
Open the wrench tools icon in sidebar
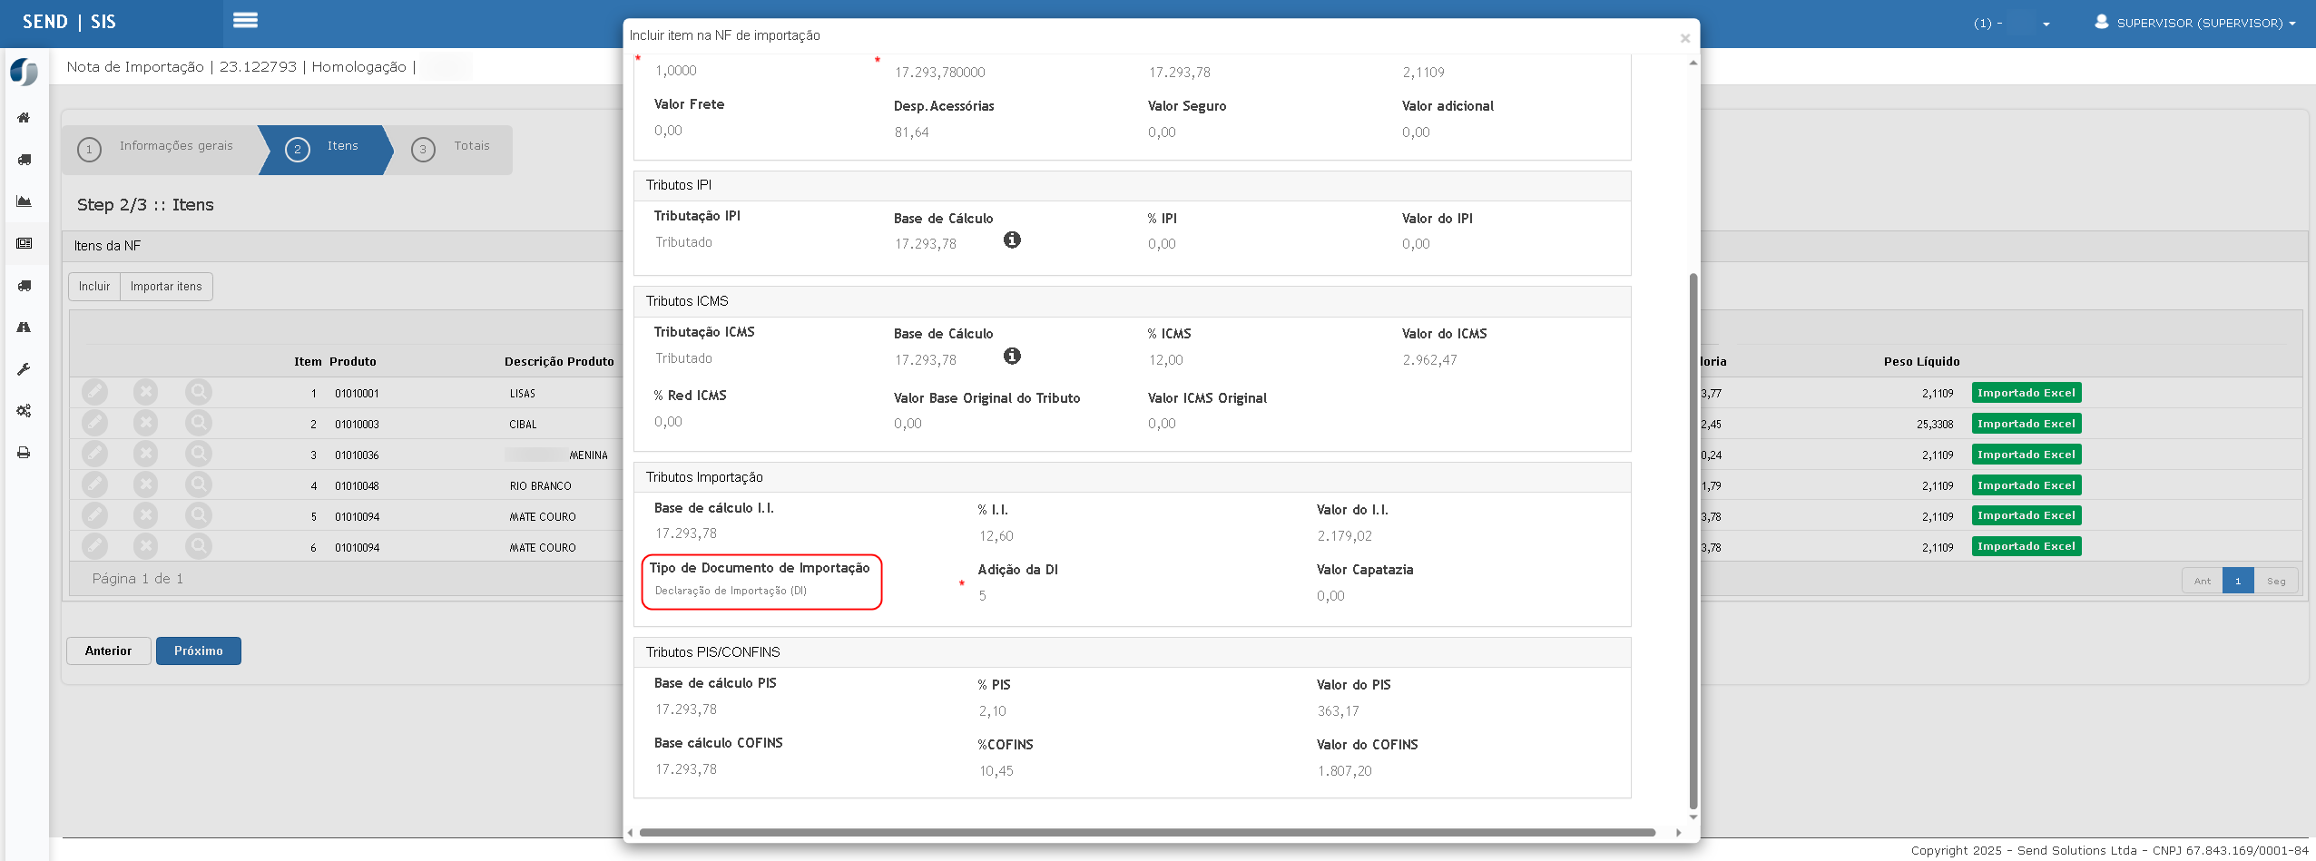tap(25, 369)
